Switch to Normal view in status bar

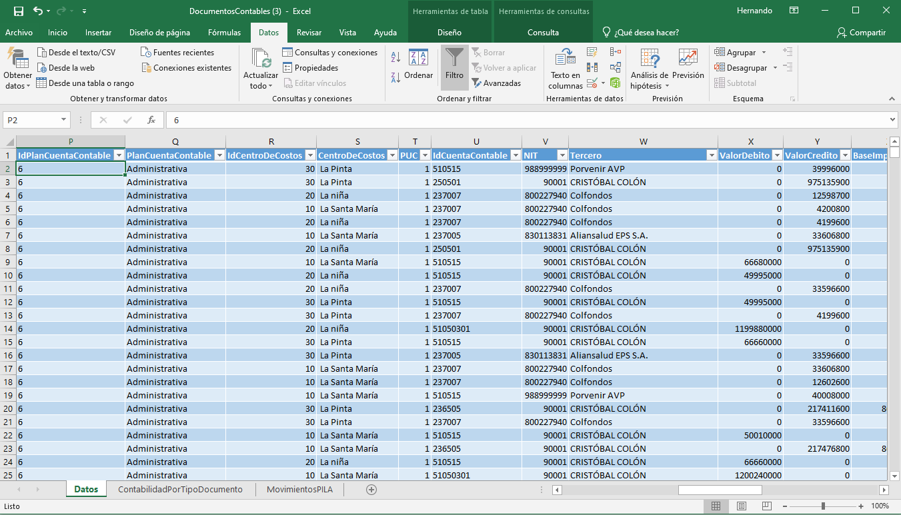(x=716, y=506)
